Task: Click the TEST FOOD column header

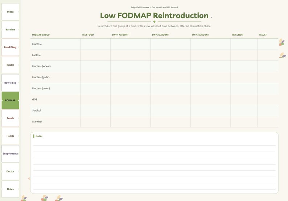Action: [x=88, y=35]
